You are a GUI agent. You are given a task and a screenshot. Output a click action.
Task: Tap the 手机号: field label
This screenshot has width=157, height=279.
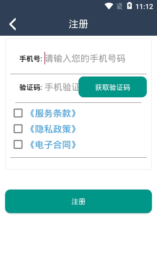pyautogui.click(x=31, y=59)
